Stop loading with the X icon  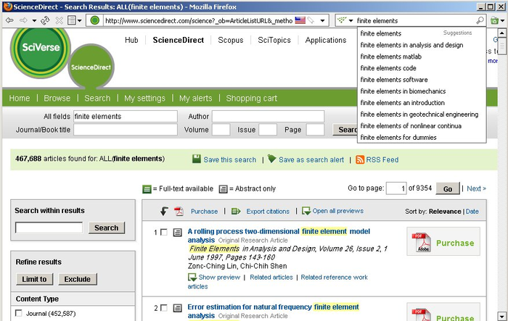click(x=59, y=21)
